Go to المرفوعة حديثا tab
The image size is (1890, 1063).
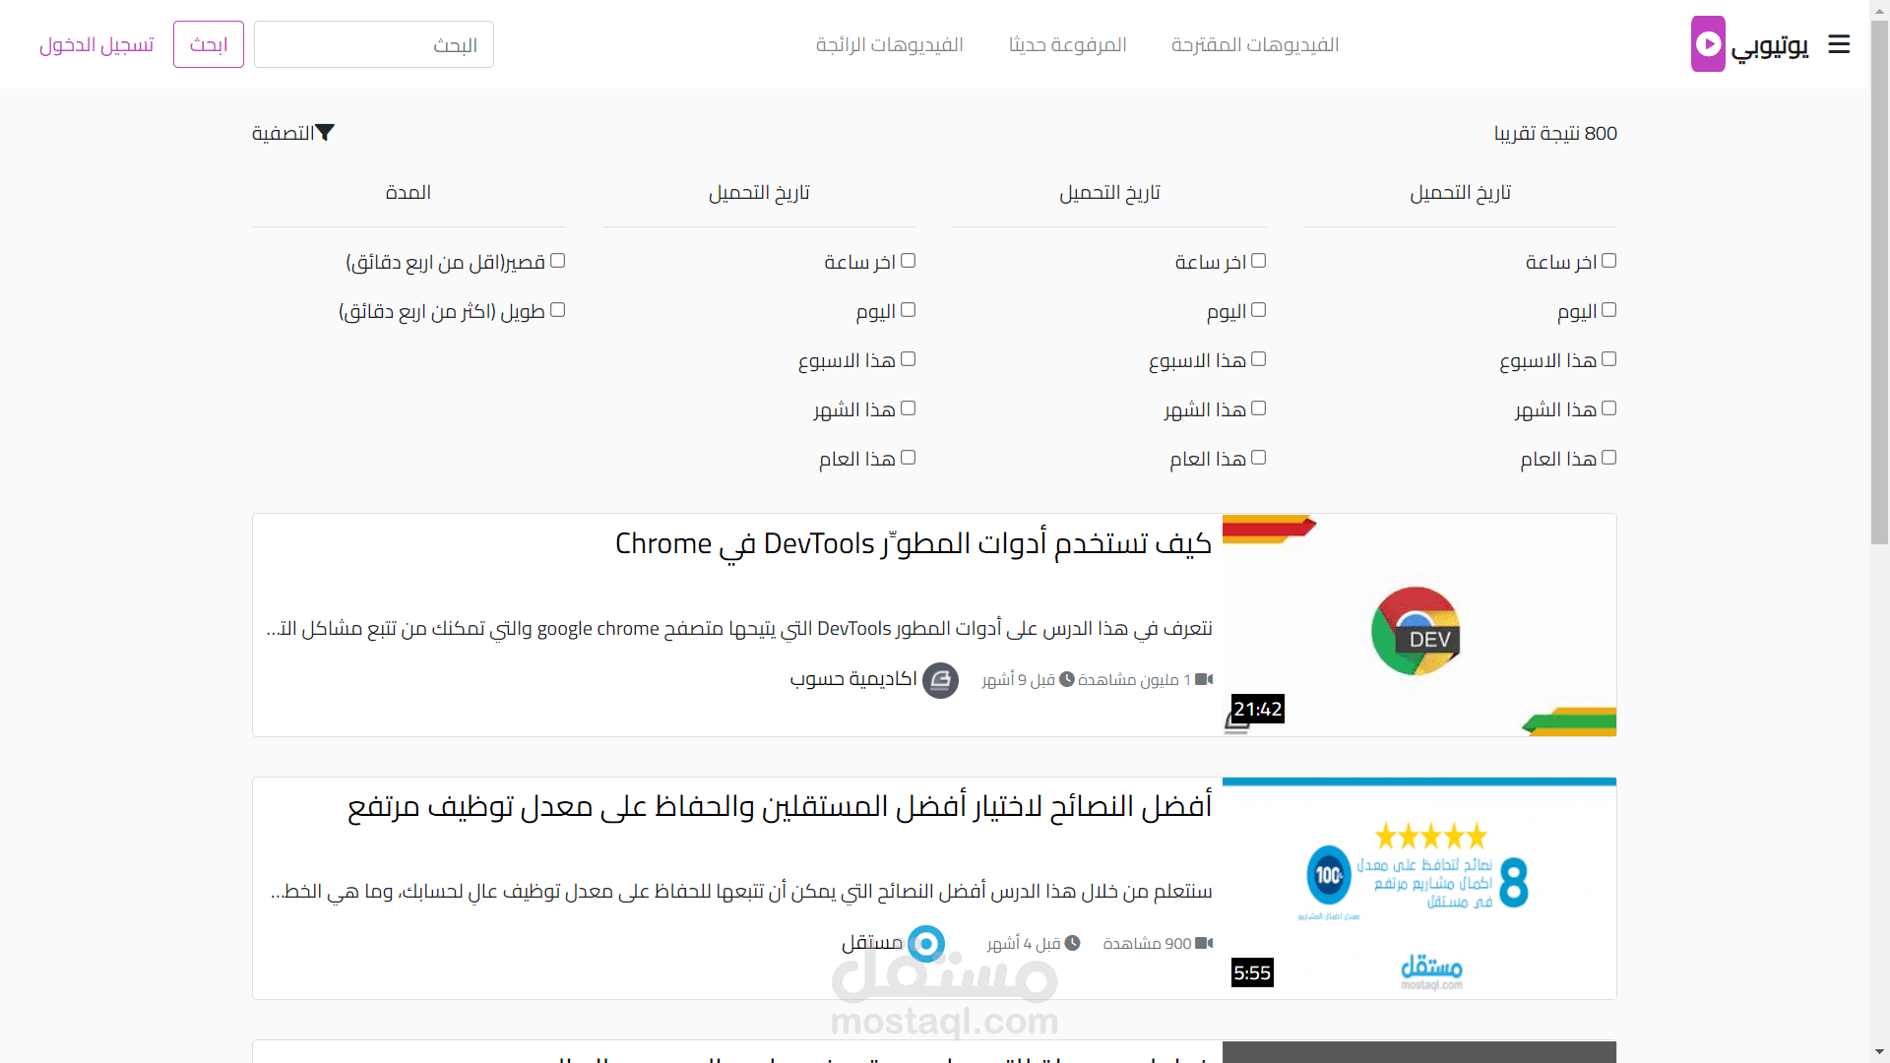pos(1067,45)
